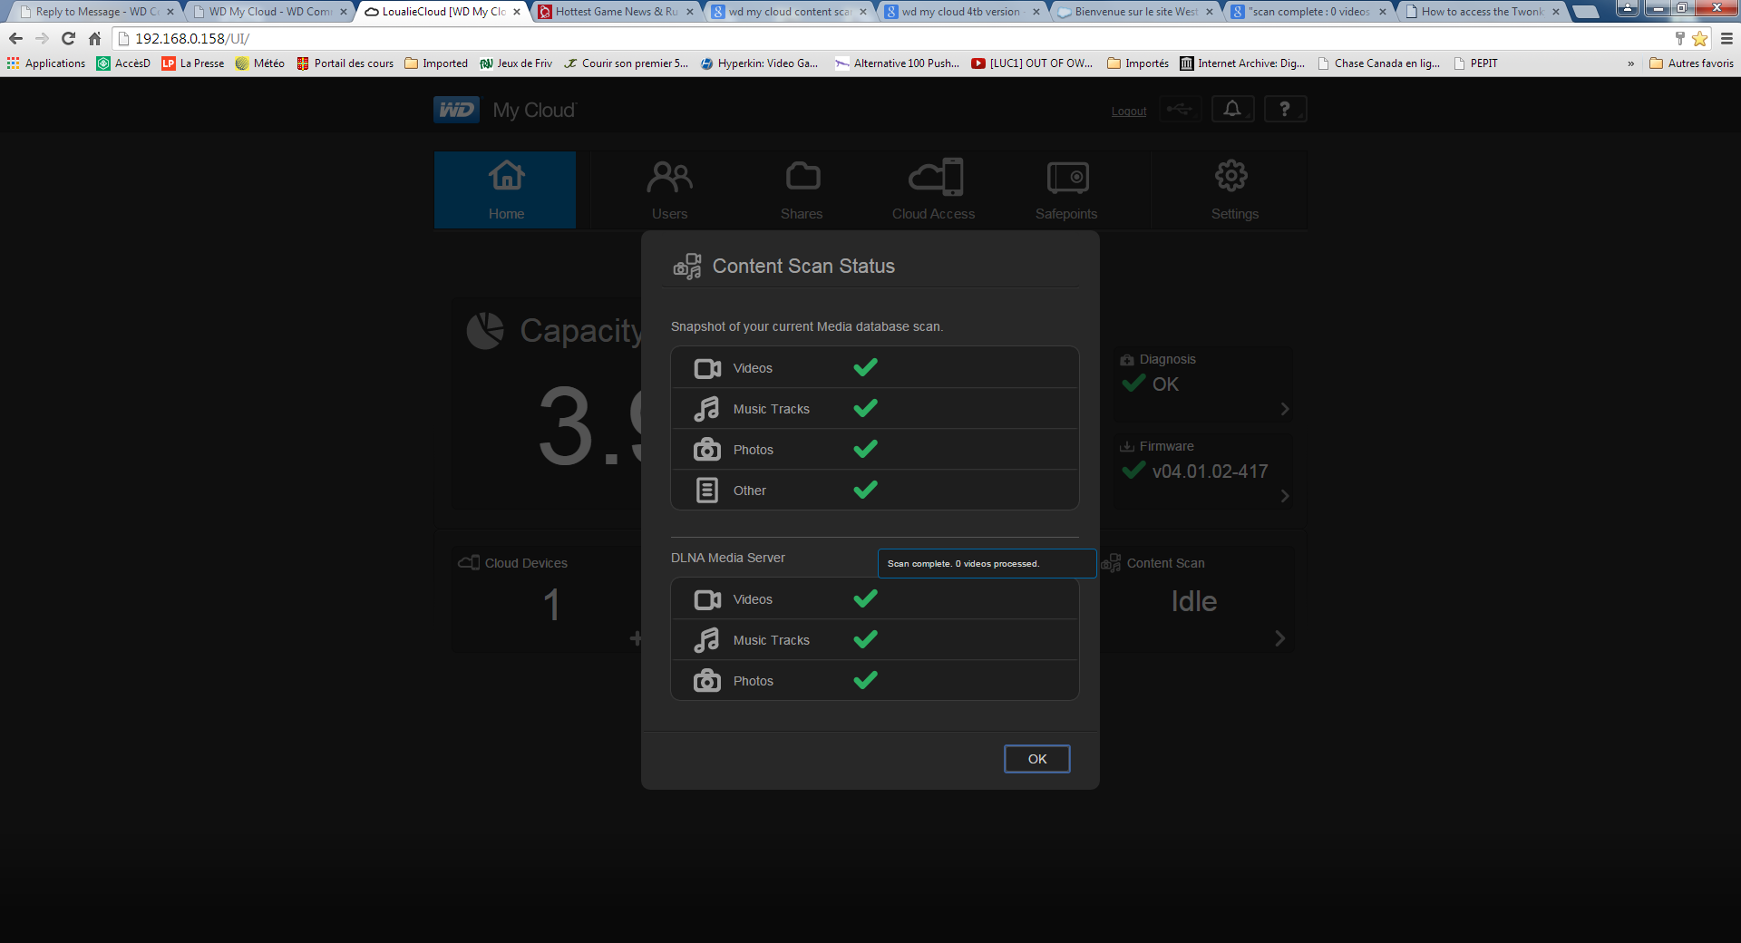The width and height of the screenshot is (1741, 943).
Task: Open the AccèsD bookmark
Action: point(123,63)
